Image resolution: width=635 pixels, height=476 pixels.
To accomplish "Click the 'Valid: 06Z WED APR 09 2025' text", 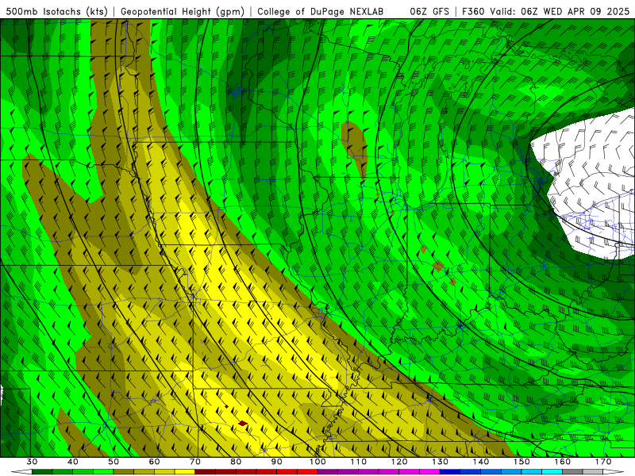I will (x=560, y=12).
